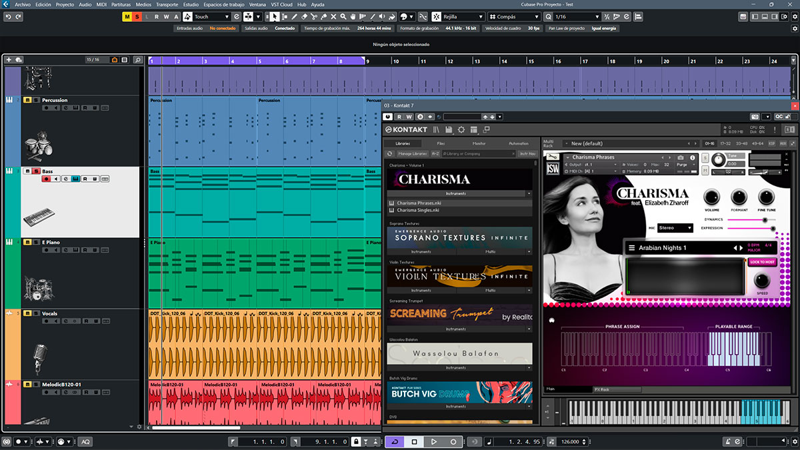Viewport: 800px width, 450px height.
Task: Toggle Kontakt library browser icon
Action: 436,129
